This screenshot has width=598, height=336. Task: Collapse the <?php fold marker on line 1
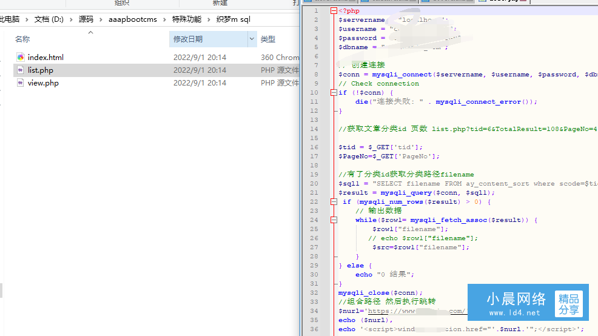point(334,11)
